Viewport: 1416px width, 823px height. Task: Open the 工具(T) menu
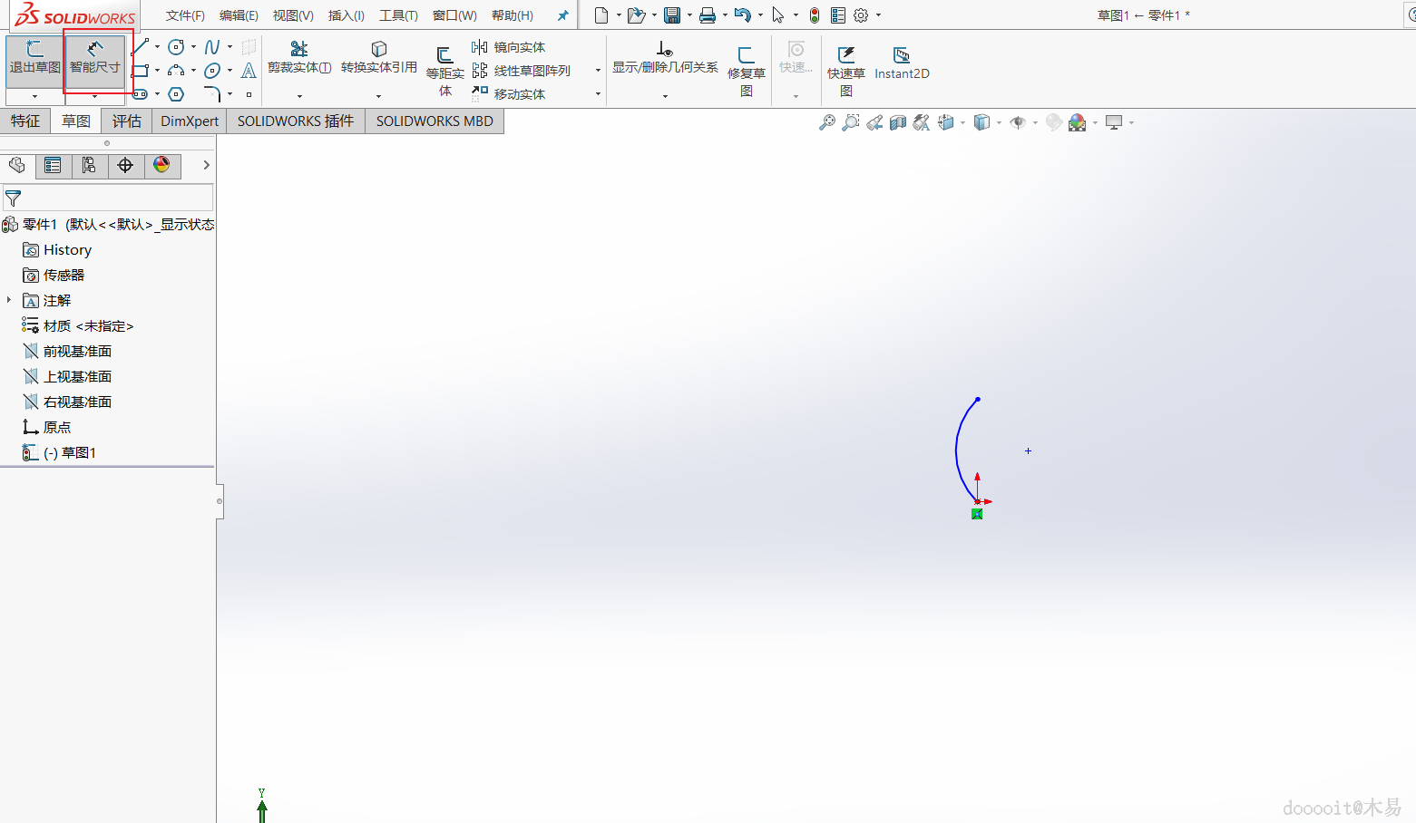coord(398,15)
